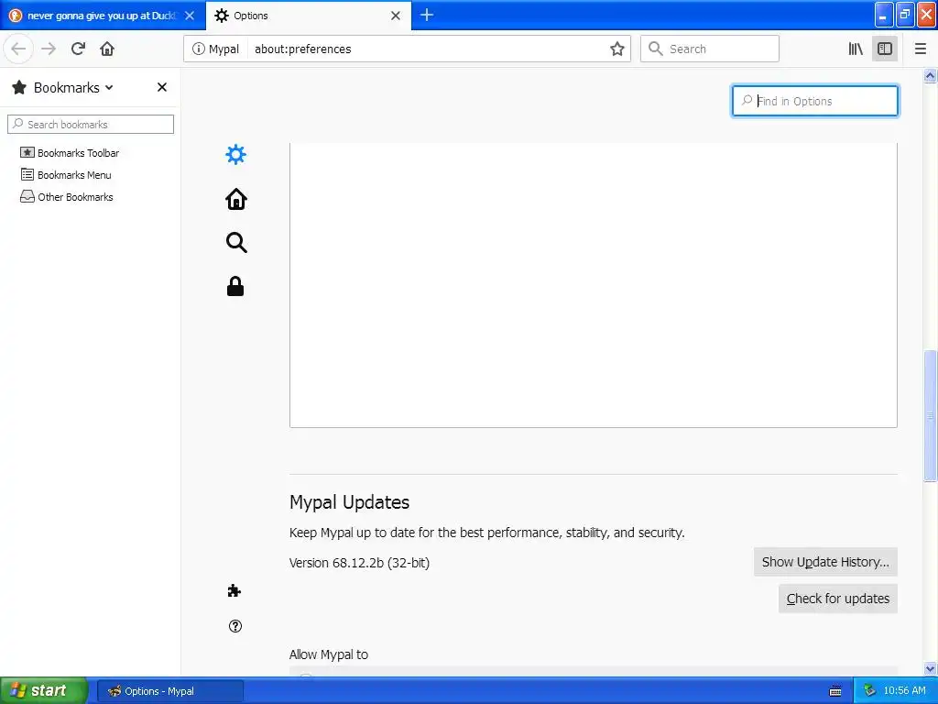Select Options - Mypal taskbar button
The height and width of the screenshot is (704, 938).
(169, 691)
